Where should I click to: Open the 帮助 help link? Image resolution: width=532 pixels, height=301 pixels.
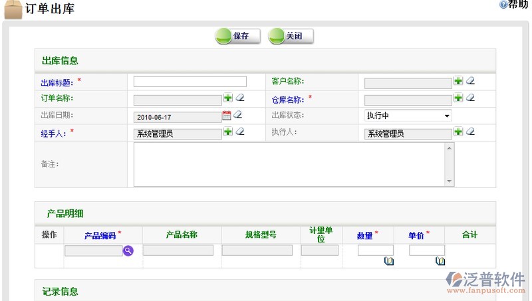tap(514, 4)
